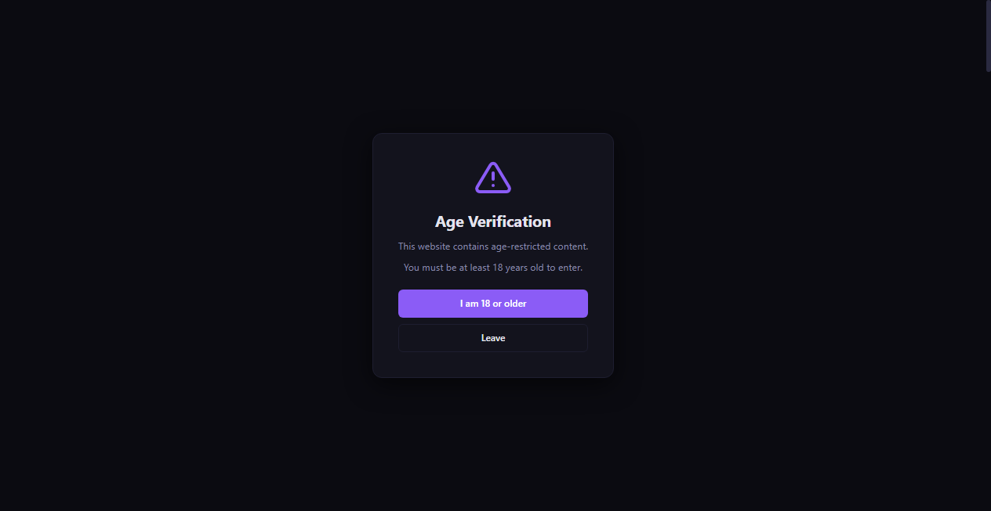Click the word "Age" in the dialog title

click(450, 221)
